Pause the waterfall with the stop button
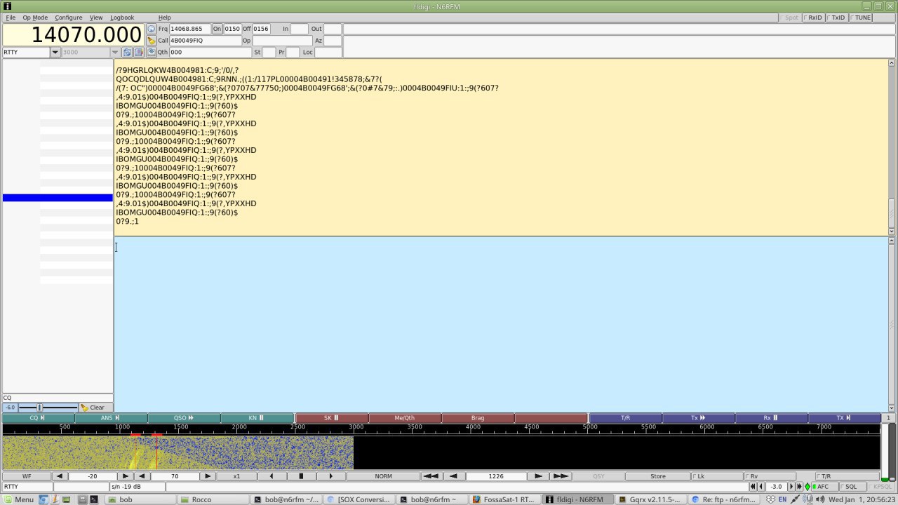The image size is (898, 505). pos(301,476)
